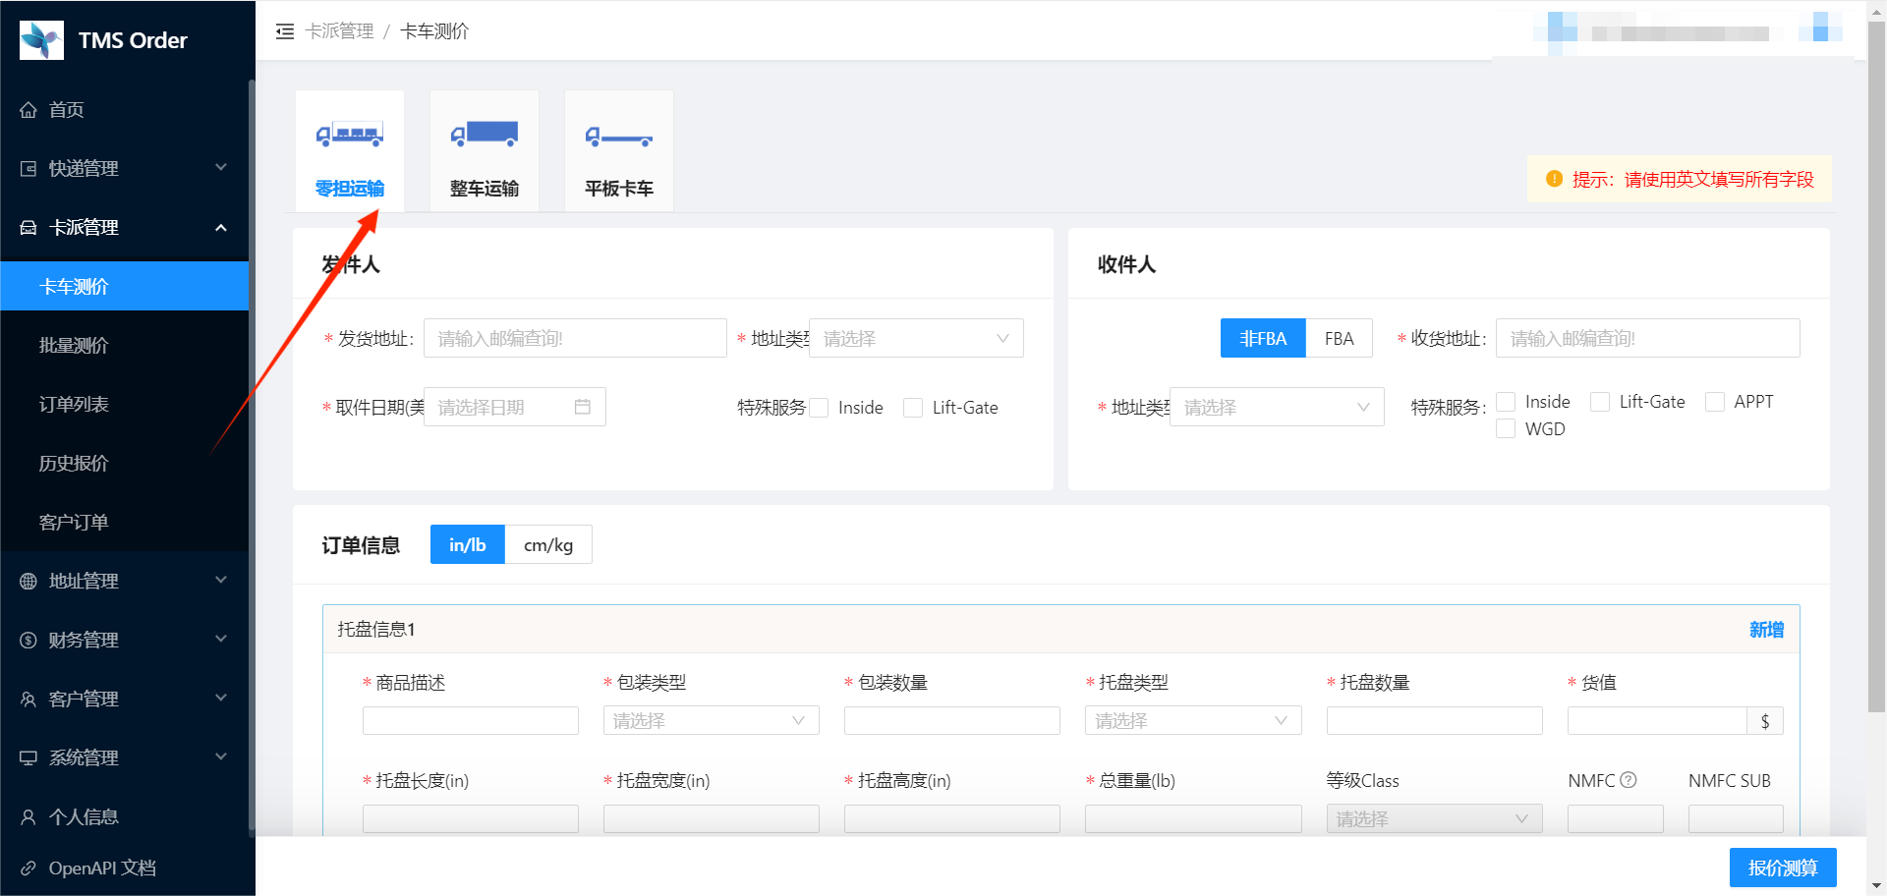Switch order units to cm/kg

(548, 545)
